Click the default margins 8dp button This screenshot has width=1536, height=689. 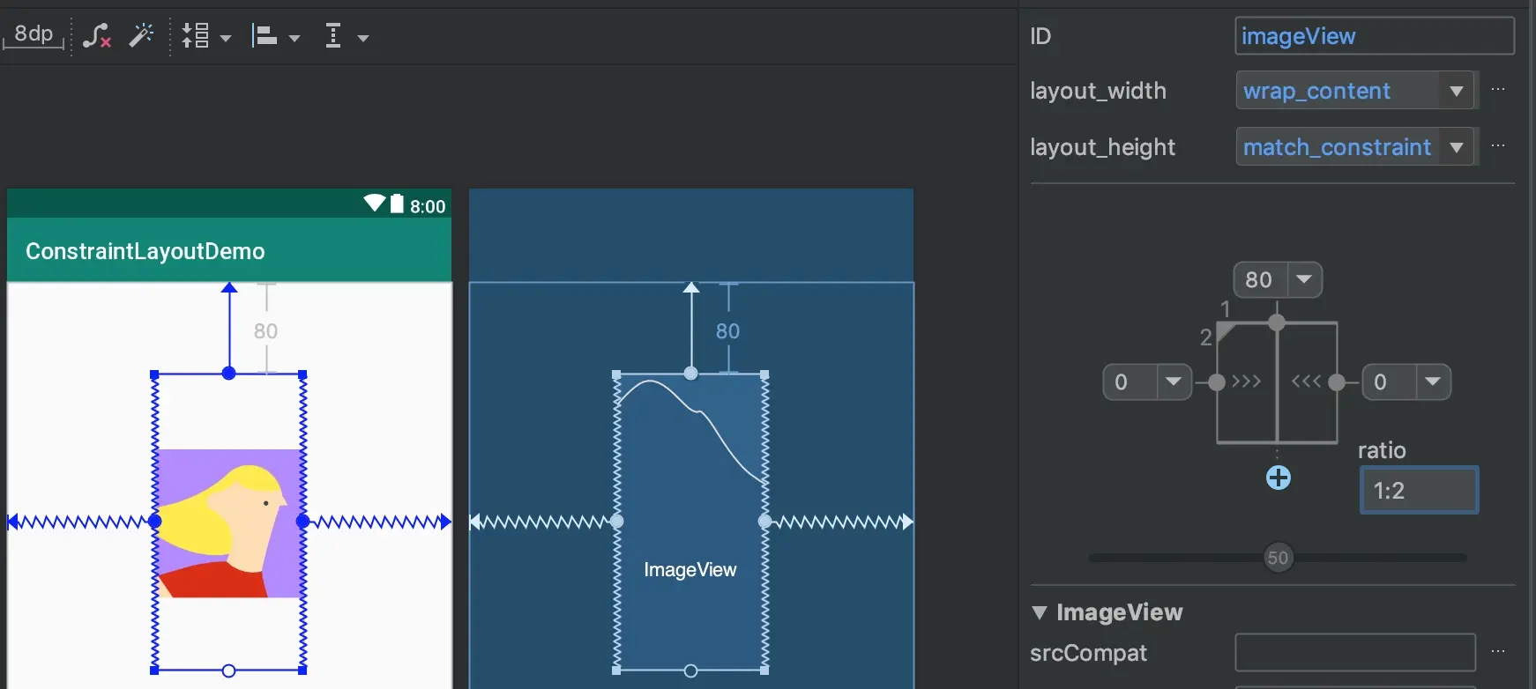point(34,35)
